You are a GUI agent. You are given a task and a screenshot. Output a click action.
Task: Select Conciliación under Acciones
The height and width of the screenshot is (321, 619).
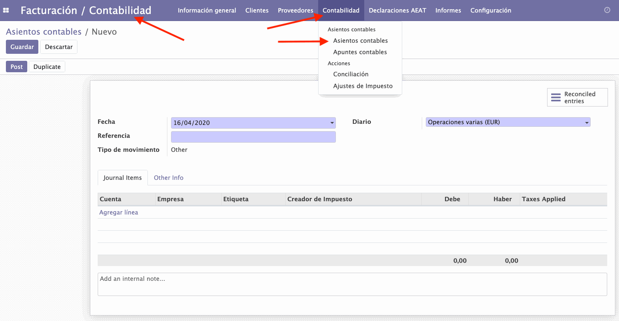(351, 74)
